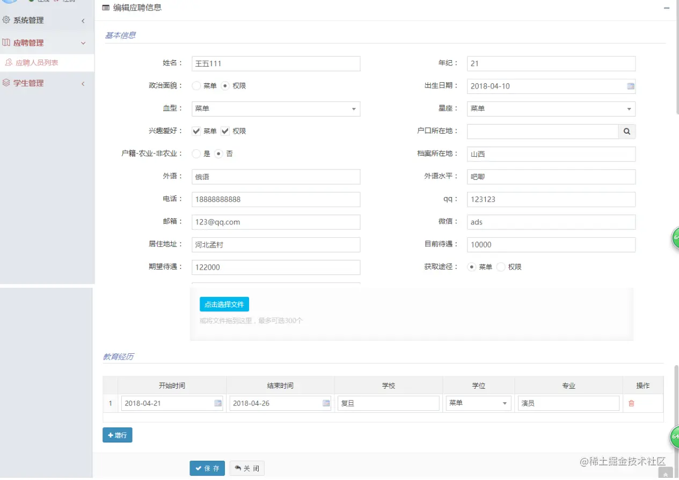Click the 外语 field containing 俄语
Image resolution: width=679 pixels, height=480 pixels.
(276, 177)
